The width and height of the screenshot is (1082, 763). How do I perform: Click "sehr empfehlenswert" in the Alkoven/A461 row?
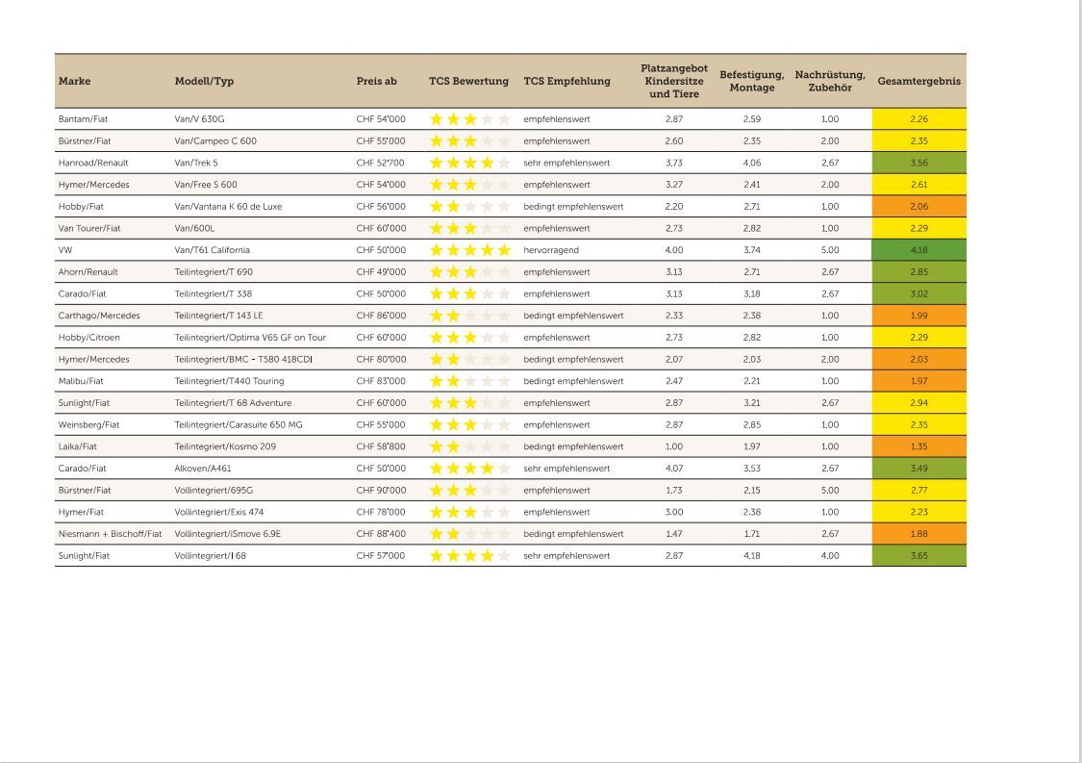(x=566, y=469)
